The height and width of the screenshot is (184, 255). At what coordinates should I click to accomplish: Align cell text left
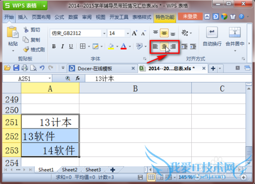(155, 46)
